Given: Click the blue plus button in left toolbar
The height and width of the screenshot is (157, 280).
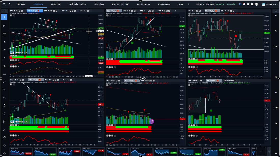Looking at the screenshot, I should coord(4,17).
